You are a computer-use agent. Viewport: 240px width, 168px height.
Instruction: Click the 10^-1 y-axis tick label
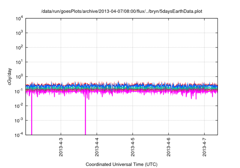coord(19,91)
